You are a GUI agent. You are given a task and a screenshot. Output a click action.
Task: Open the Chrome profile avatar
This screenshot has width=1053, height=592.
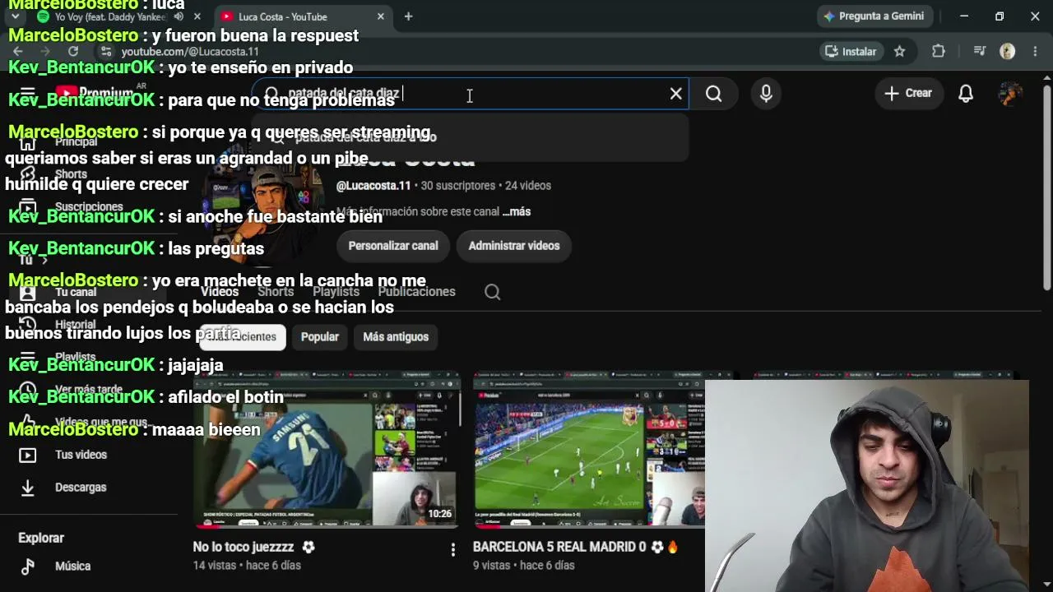tap(1007, 52)
